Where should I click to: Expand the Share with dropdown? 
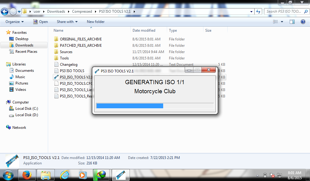(67, 22)
